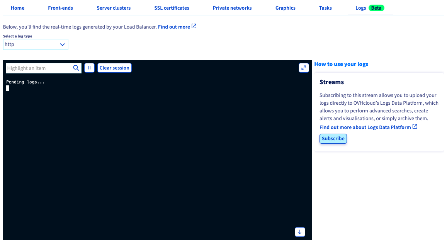Open the Private networks tab
The width and height of the screenshot is (447, 243).
click(232, 8)
